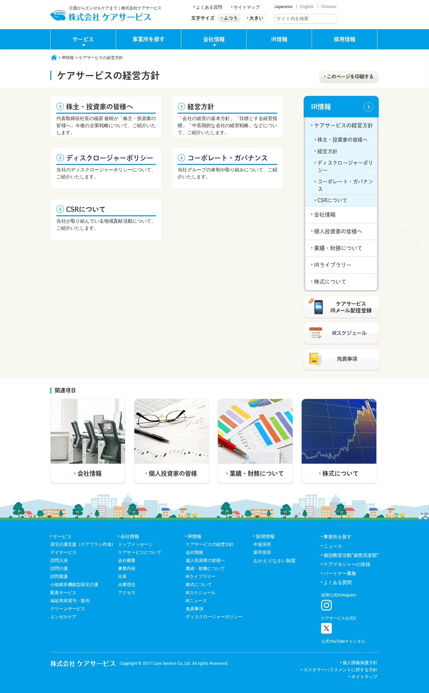
Task: Open the X (Twitter) icon in footer
Action: (x=326, y=628)
